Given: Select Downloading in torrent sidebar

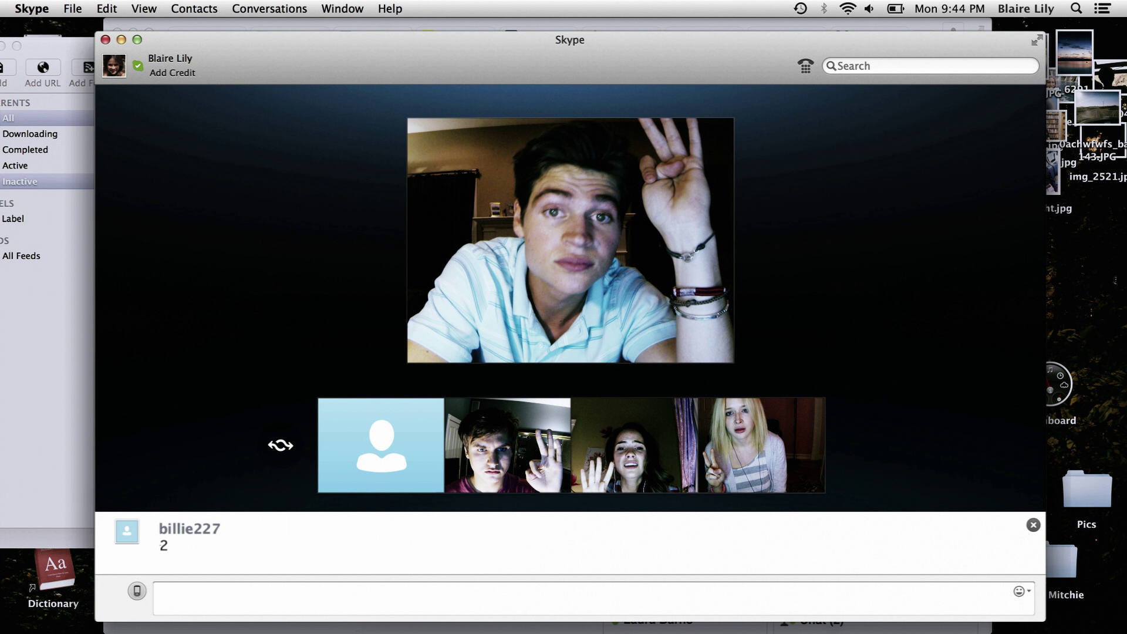Looking at the screenshot, I should click(30, 134).
